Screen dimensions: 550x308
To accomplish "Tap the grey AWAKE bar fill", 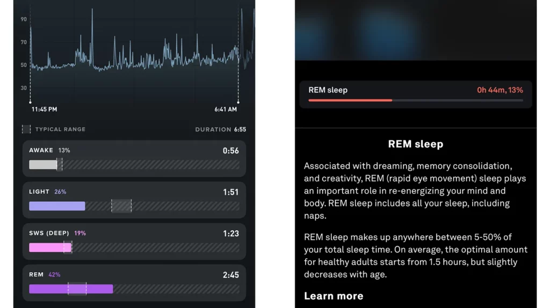I will click(43, 165).
